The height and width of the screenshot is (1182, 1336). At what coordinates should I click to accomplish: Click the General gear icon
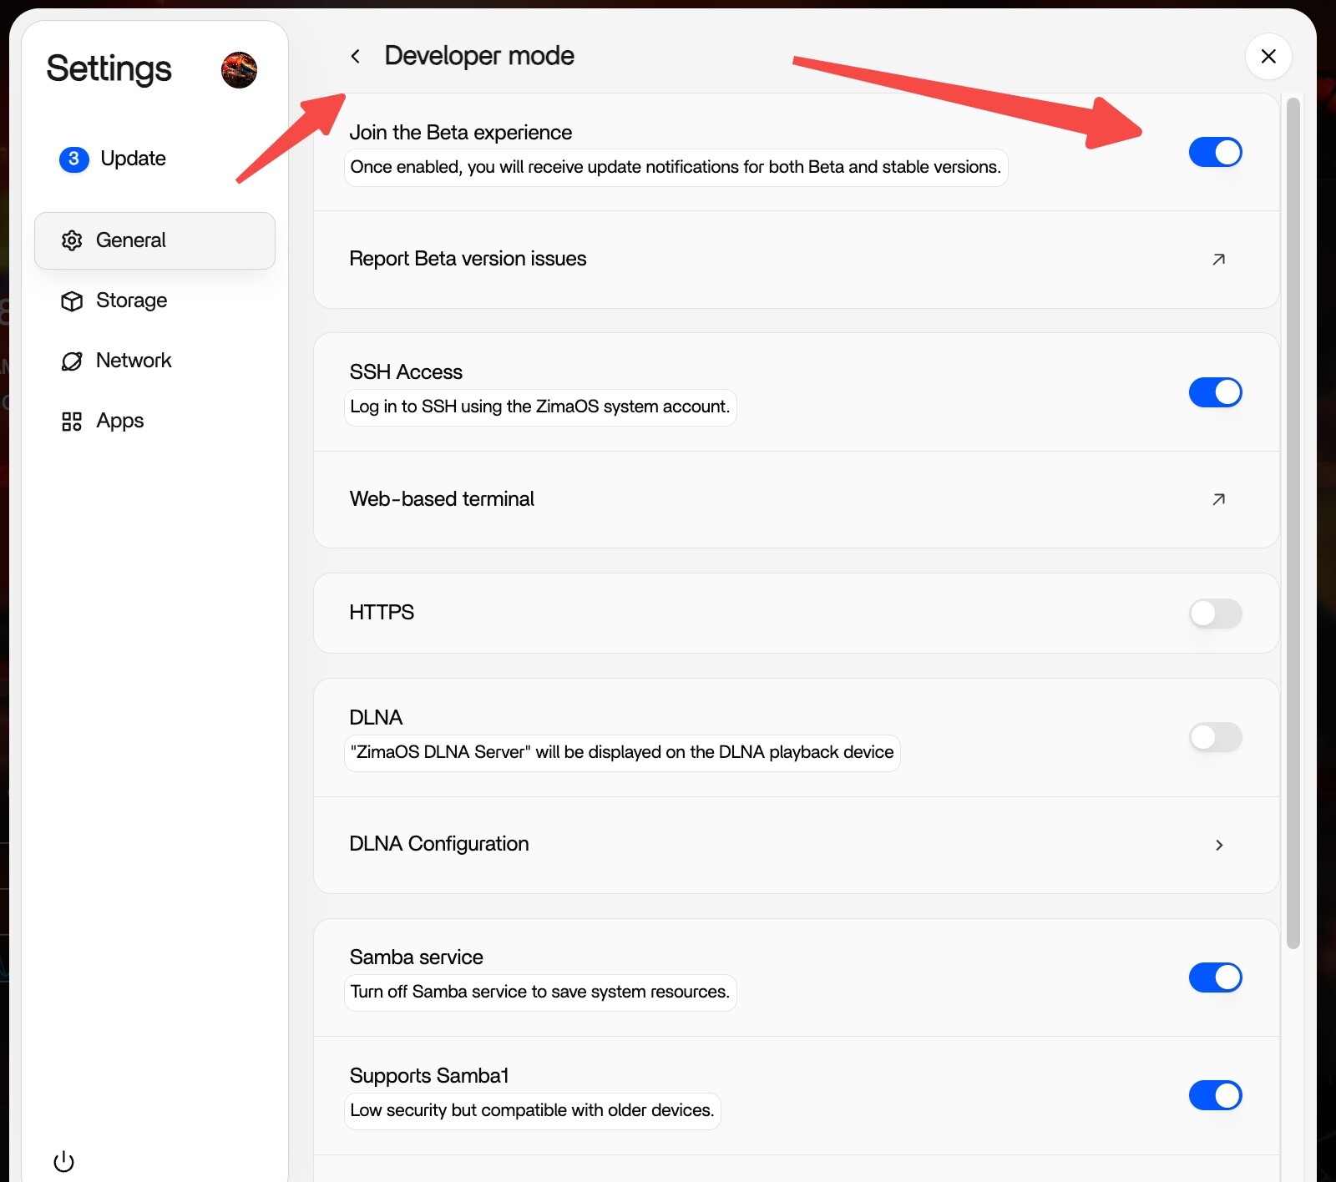pyautogui.click(x=72, y=240)
